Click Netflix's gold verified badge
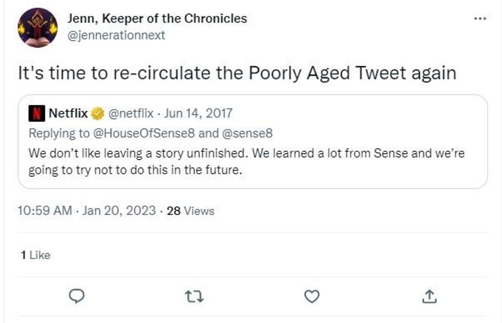This screenshot has width=502, height=323. click(x=98, y=113)
